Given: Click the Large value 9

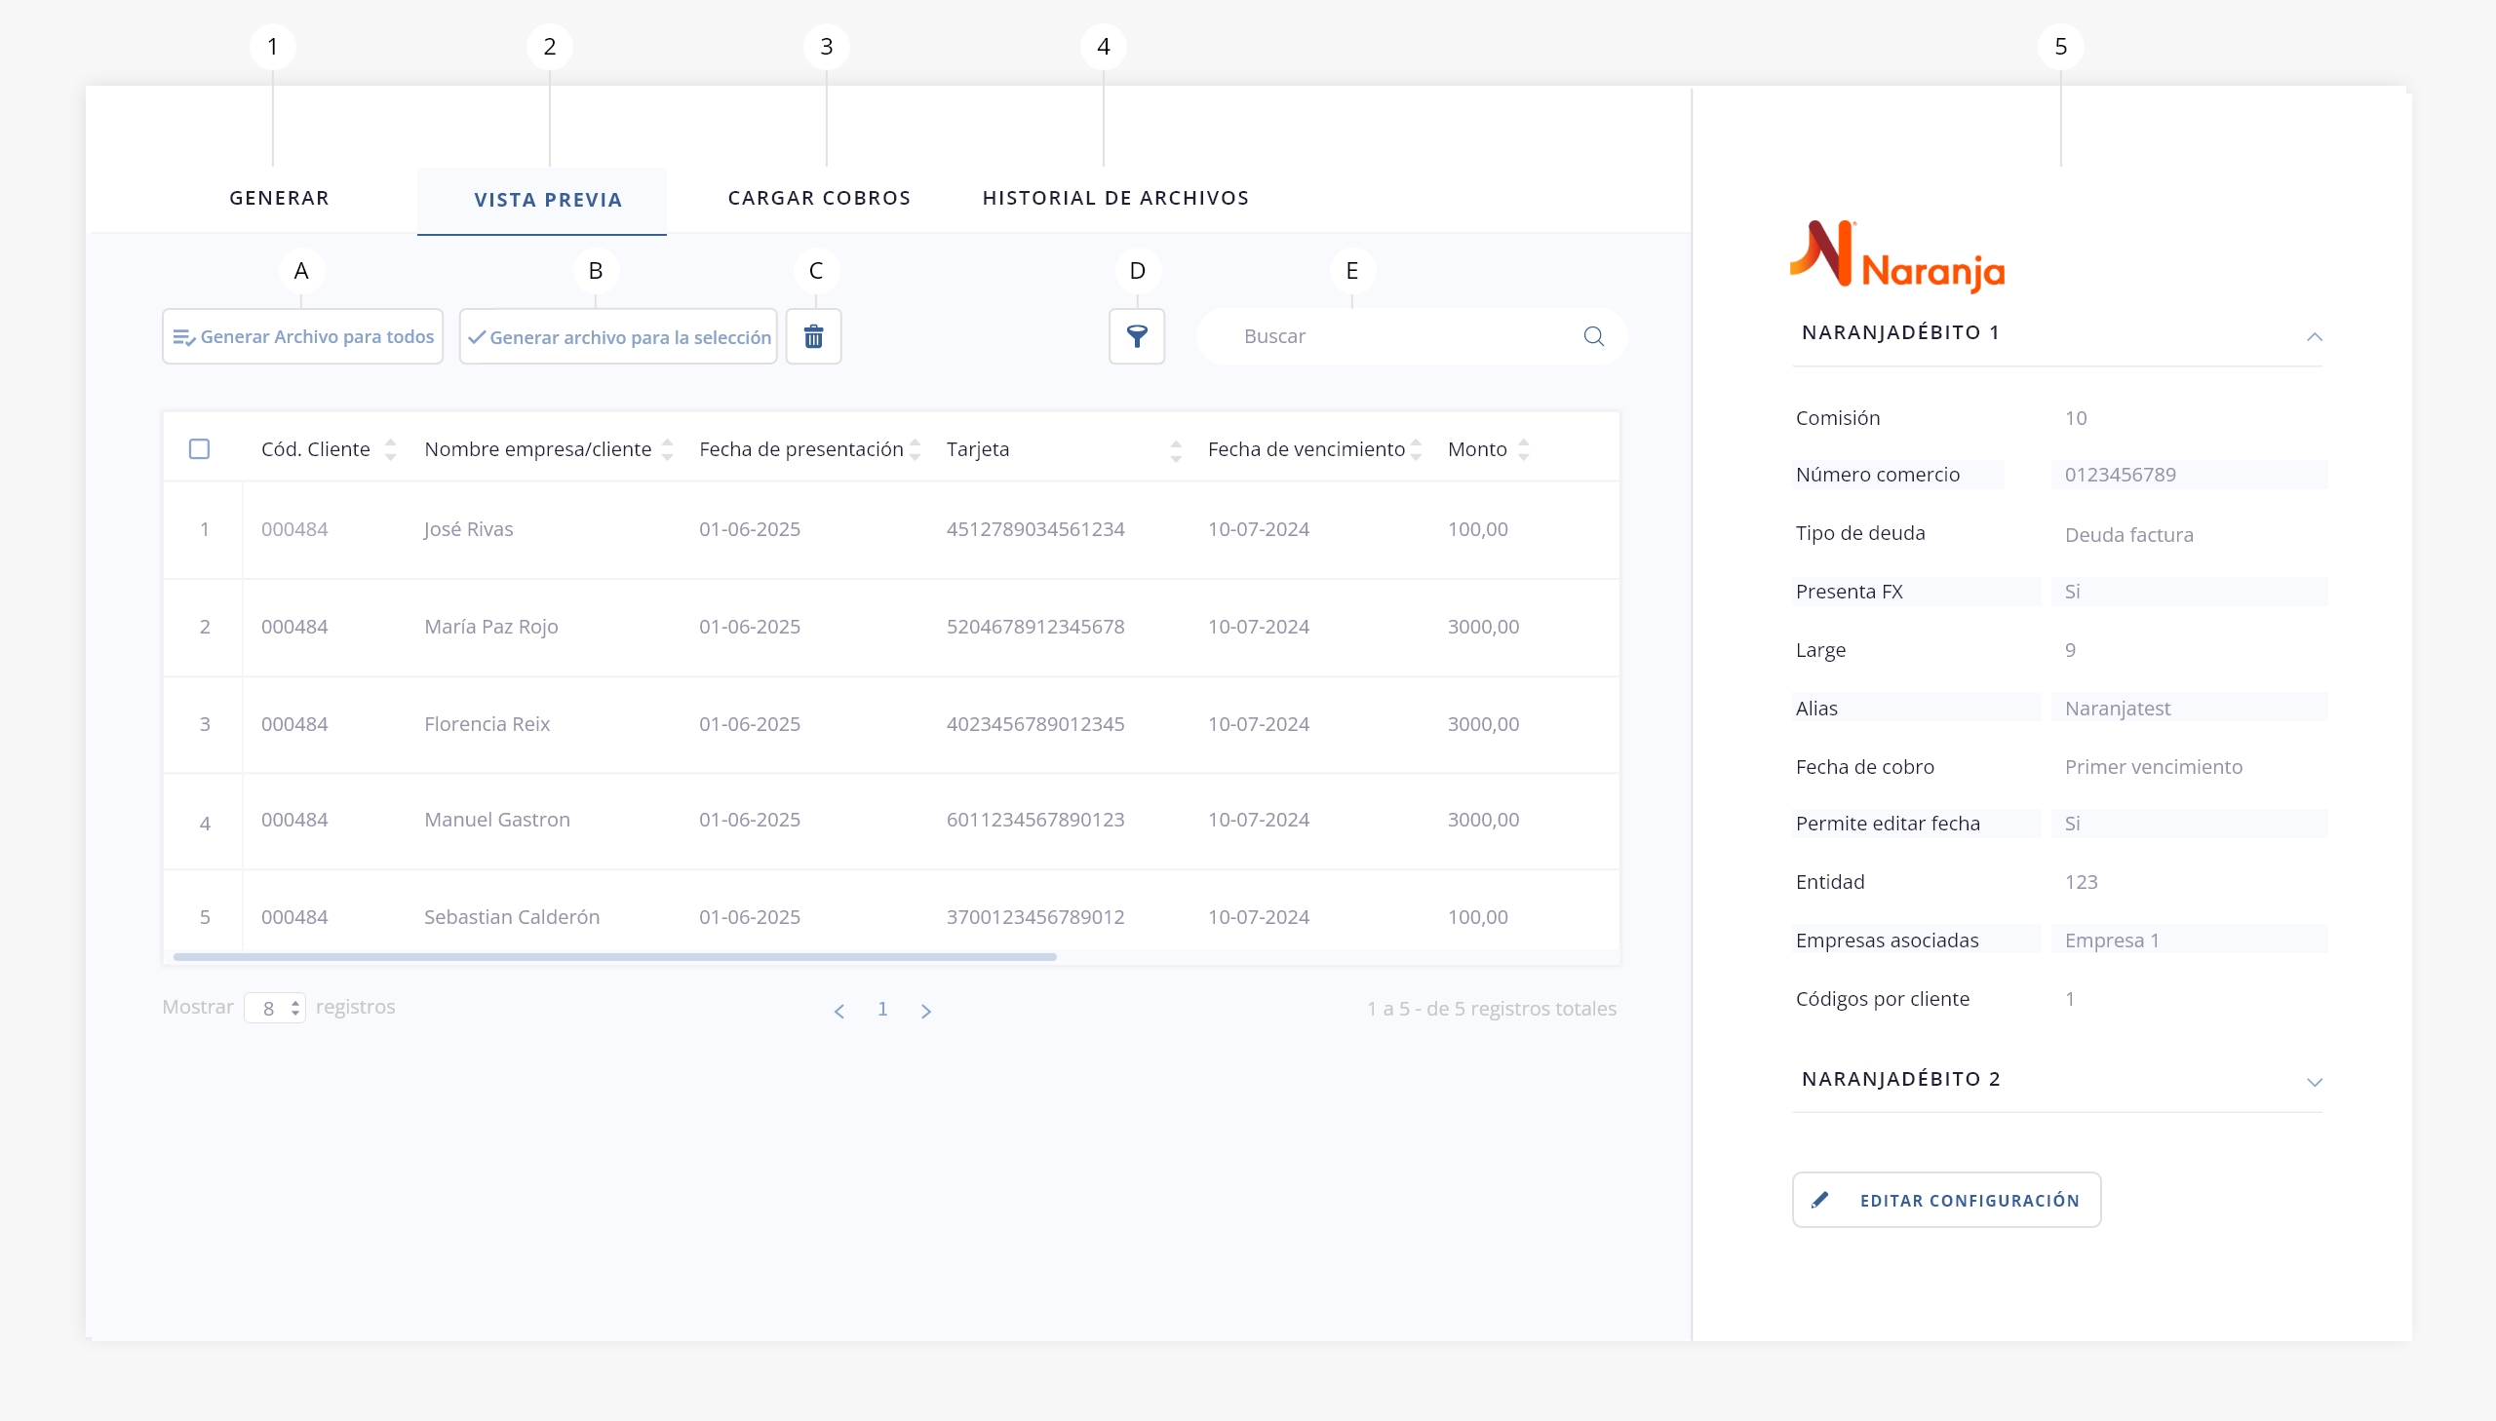Looking at the screenshot, I should [x=2069, y=650].
